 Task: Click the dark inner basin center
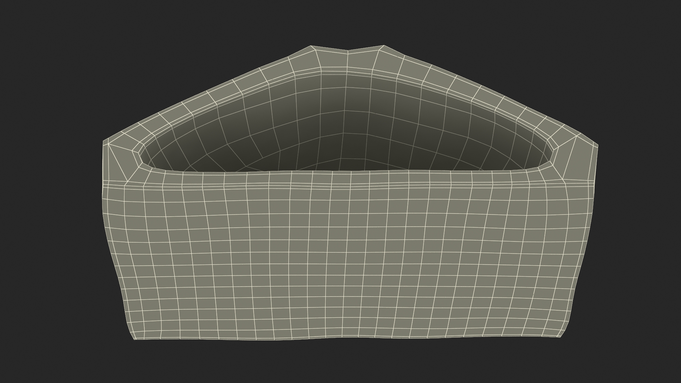[x=342, y=145]
